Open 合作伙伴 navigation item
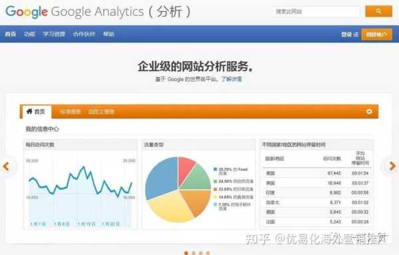The width and height of the screenshot is (399, 255). pyautogui.click(x=84, y=34)
